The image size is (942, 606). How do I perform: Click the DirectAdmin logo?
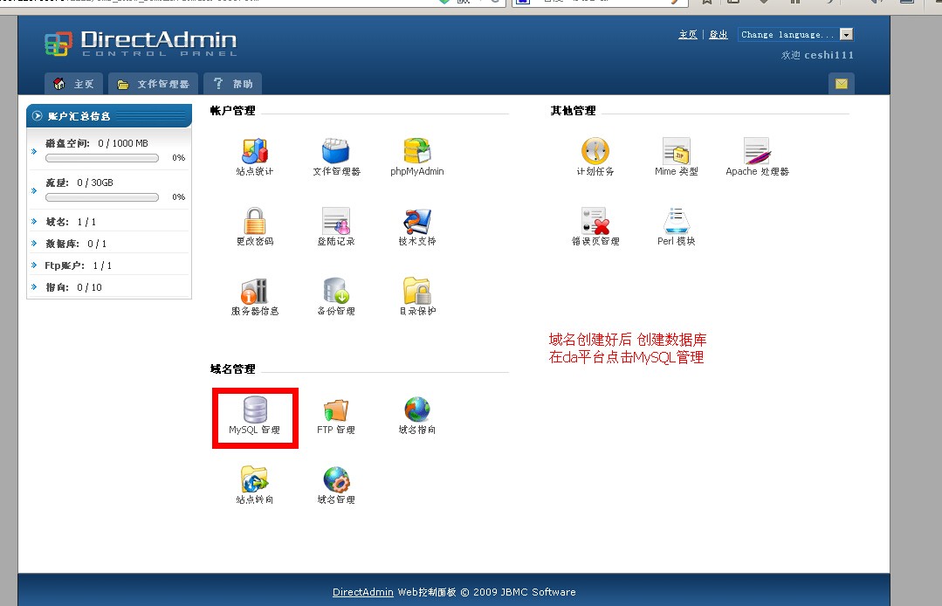point(141,44)
